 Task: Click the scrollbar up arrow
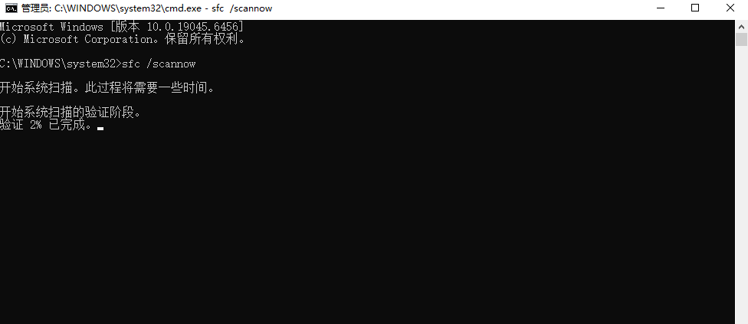coord(741,26)
